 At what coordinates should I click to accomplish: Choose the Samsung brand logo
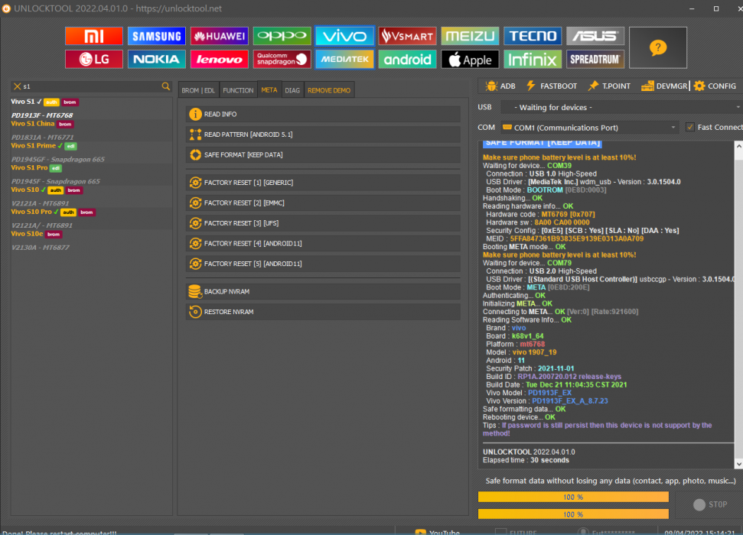point(156,36)
